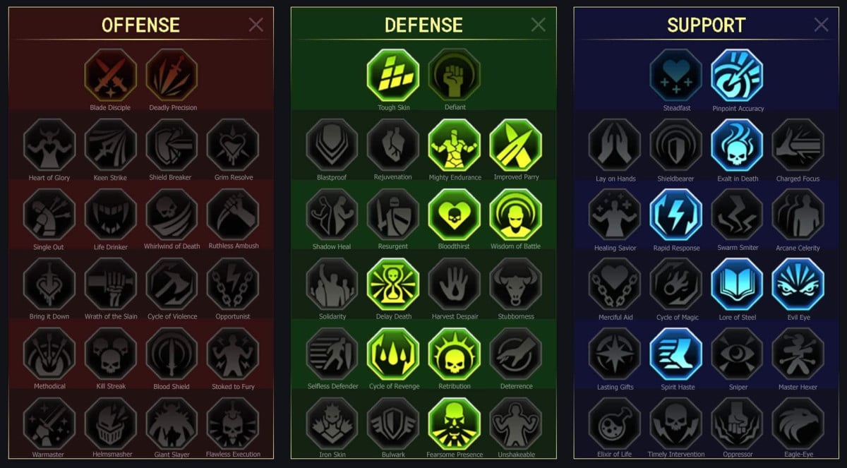
Task: Select the Life Drinker mastery icon
Action: coord(111,215)
